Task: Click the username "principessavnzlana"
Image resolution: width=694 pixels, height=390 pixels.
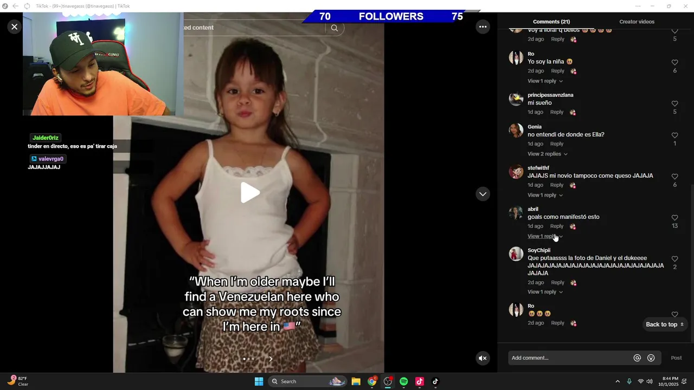Action: (550, 95)
